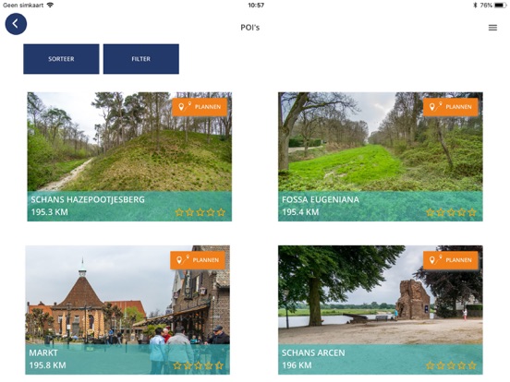The height and width of the screenshot is (382, 510).
Task: Click the POI's page title
Action: (x=250, y=28)
